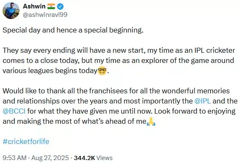The image size is (239, 163).
Task: Open the Ashwin display name link
Action: 34,6
